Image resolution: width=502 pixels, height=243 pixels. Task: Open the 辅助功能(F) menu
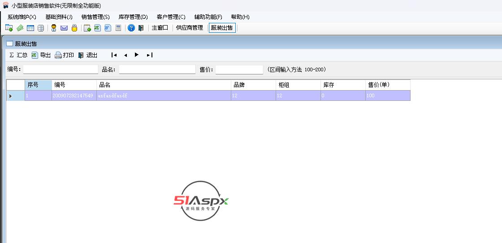tap(208, 17)
